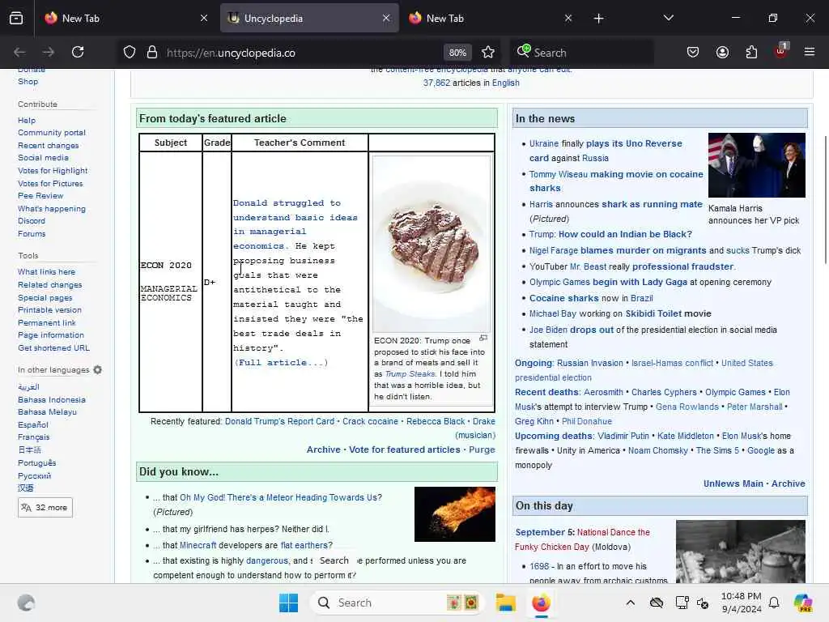Open File Explorer from taskbar

point(505,603)
